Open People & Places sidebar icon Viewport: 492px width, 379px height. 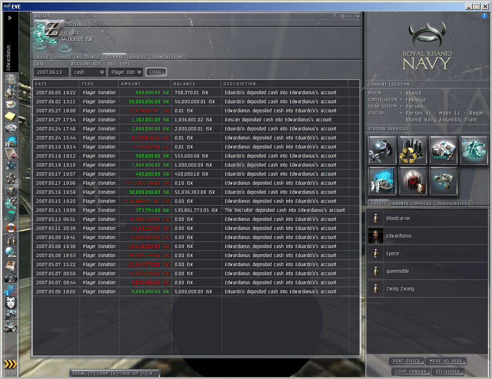[x=10, y=91]
